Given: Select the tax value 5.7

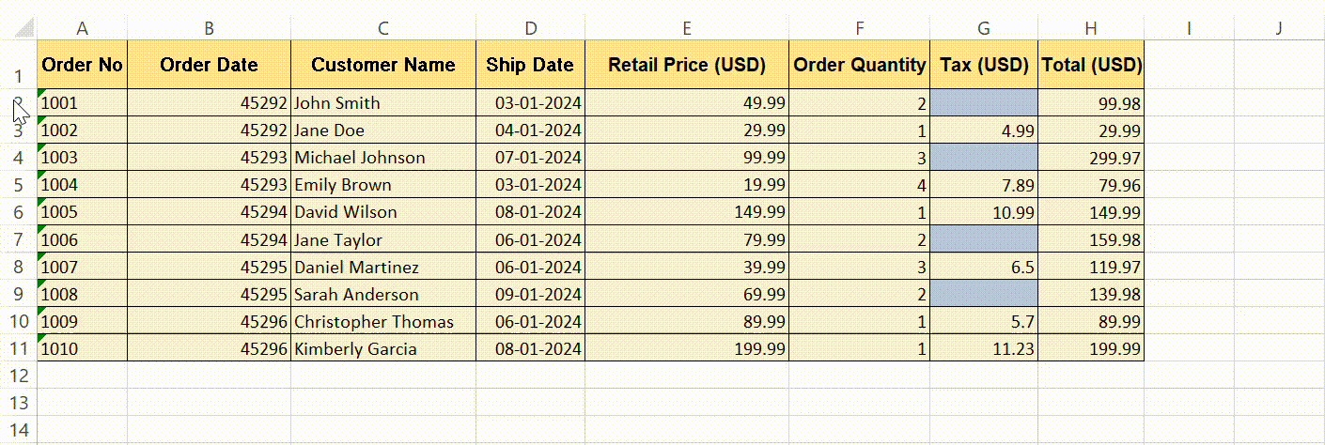Looking at the screenshot, I should (984, 321).
